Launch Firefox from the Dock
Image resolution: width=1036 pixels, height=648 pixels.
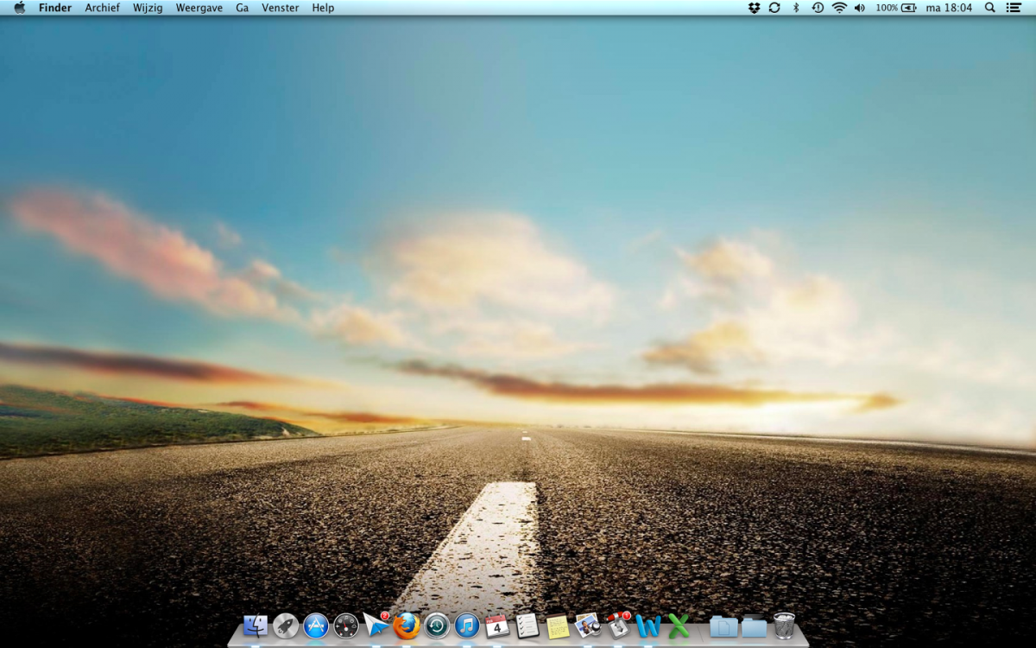407,625
